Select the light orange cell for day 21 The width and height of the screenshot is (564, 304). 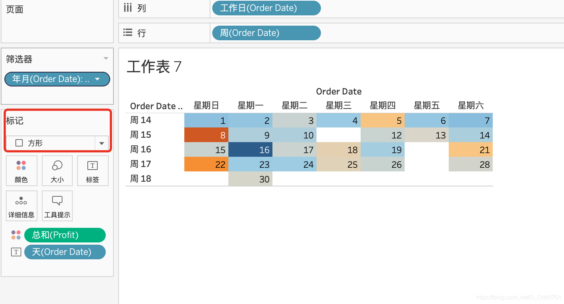click(471, 149)
